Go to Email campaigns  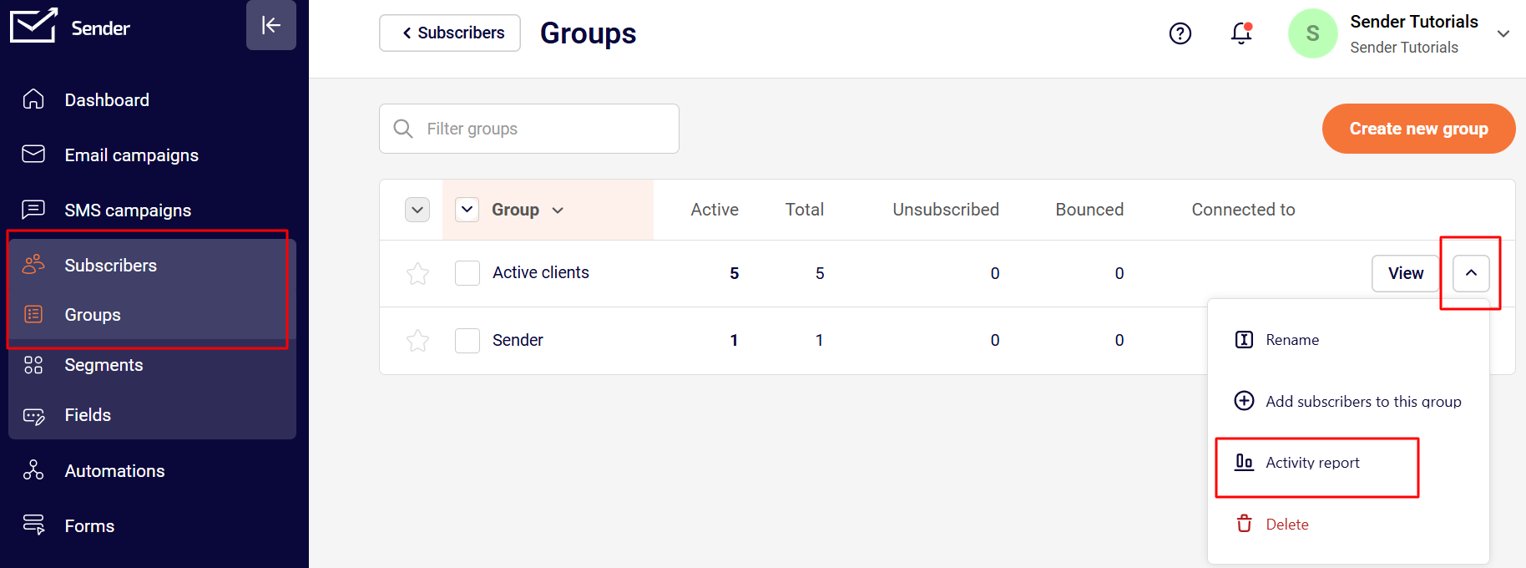(x=131, y=155)
